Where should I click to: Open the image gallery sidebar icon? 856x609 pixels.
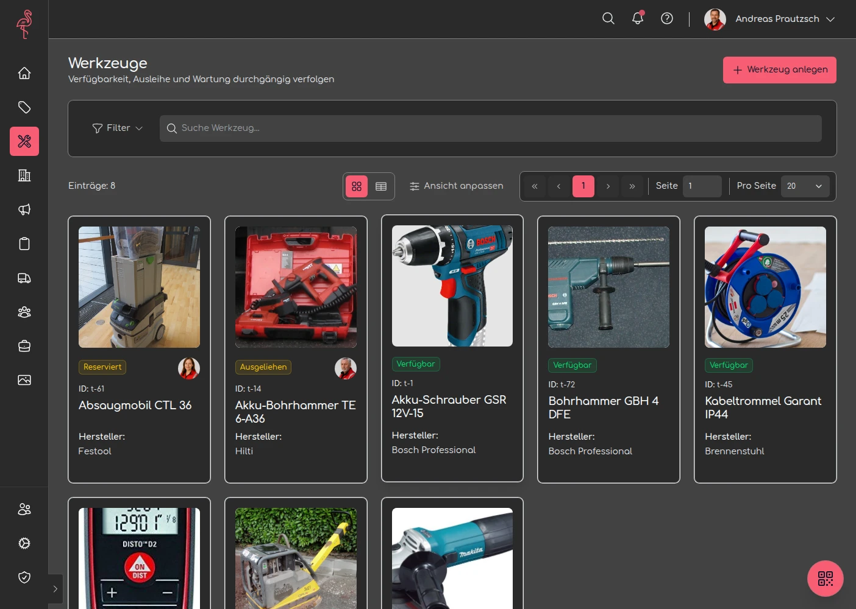[24, 380]
